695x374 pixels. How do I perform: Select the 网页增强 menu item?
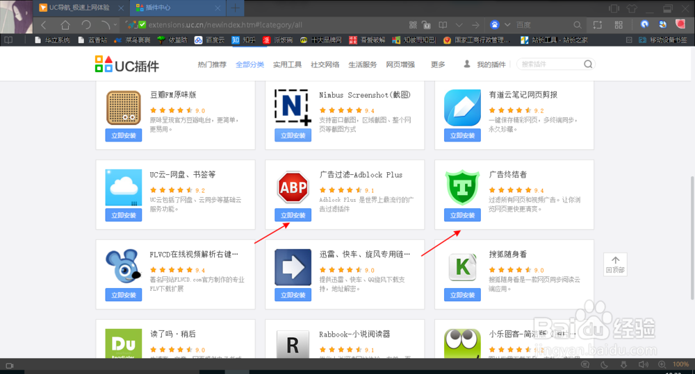tap(400, 65)
